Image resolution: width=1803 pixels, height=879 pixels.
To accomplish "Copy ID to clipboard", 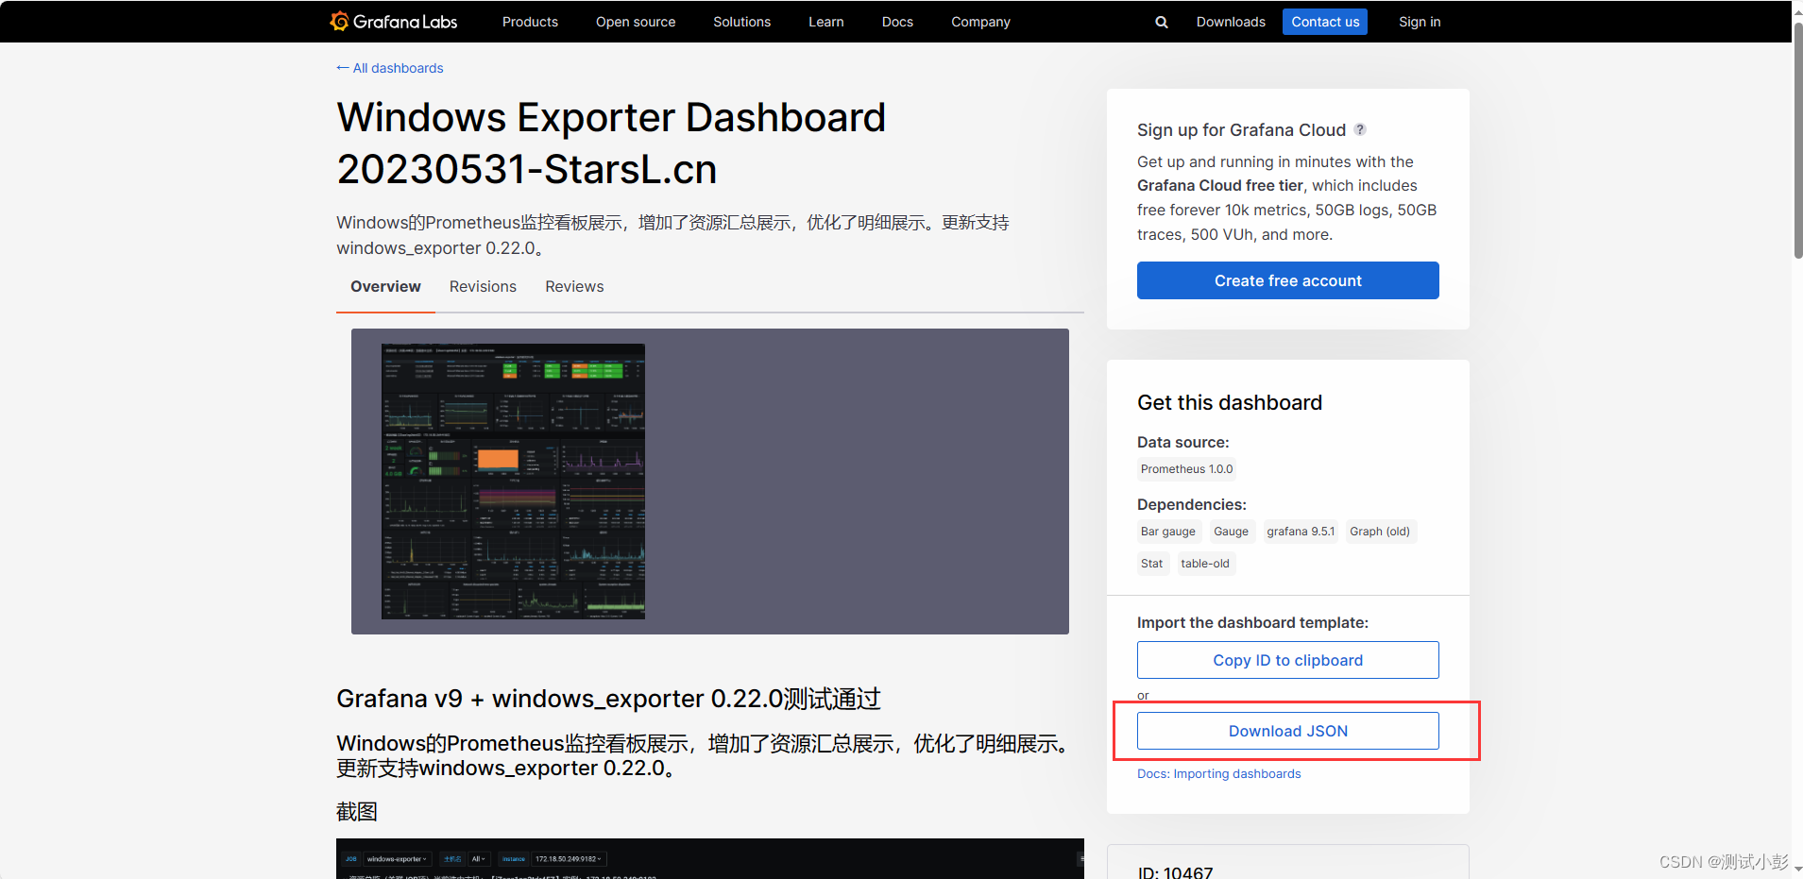I will click(x=1287, y=660).
